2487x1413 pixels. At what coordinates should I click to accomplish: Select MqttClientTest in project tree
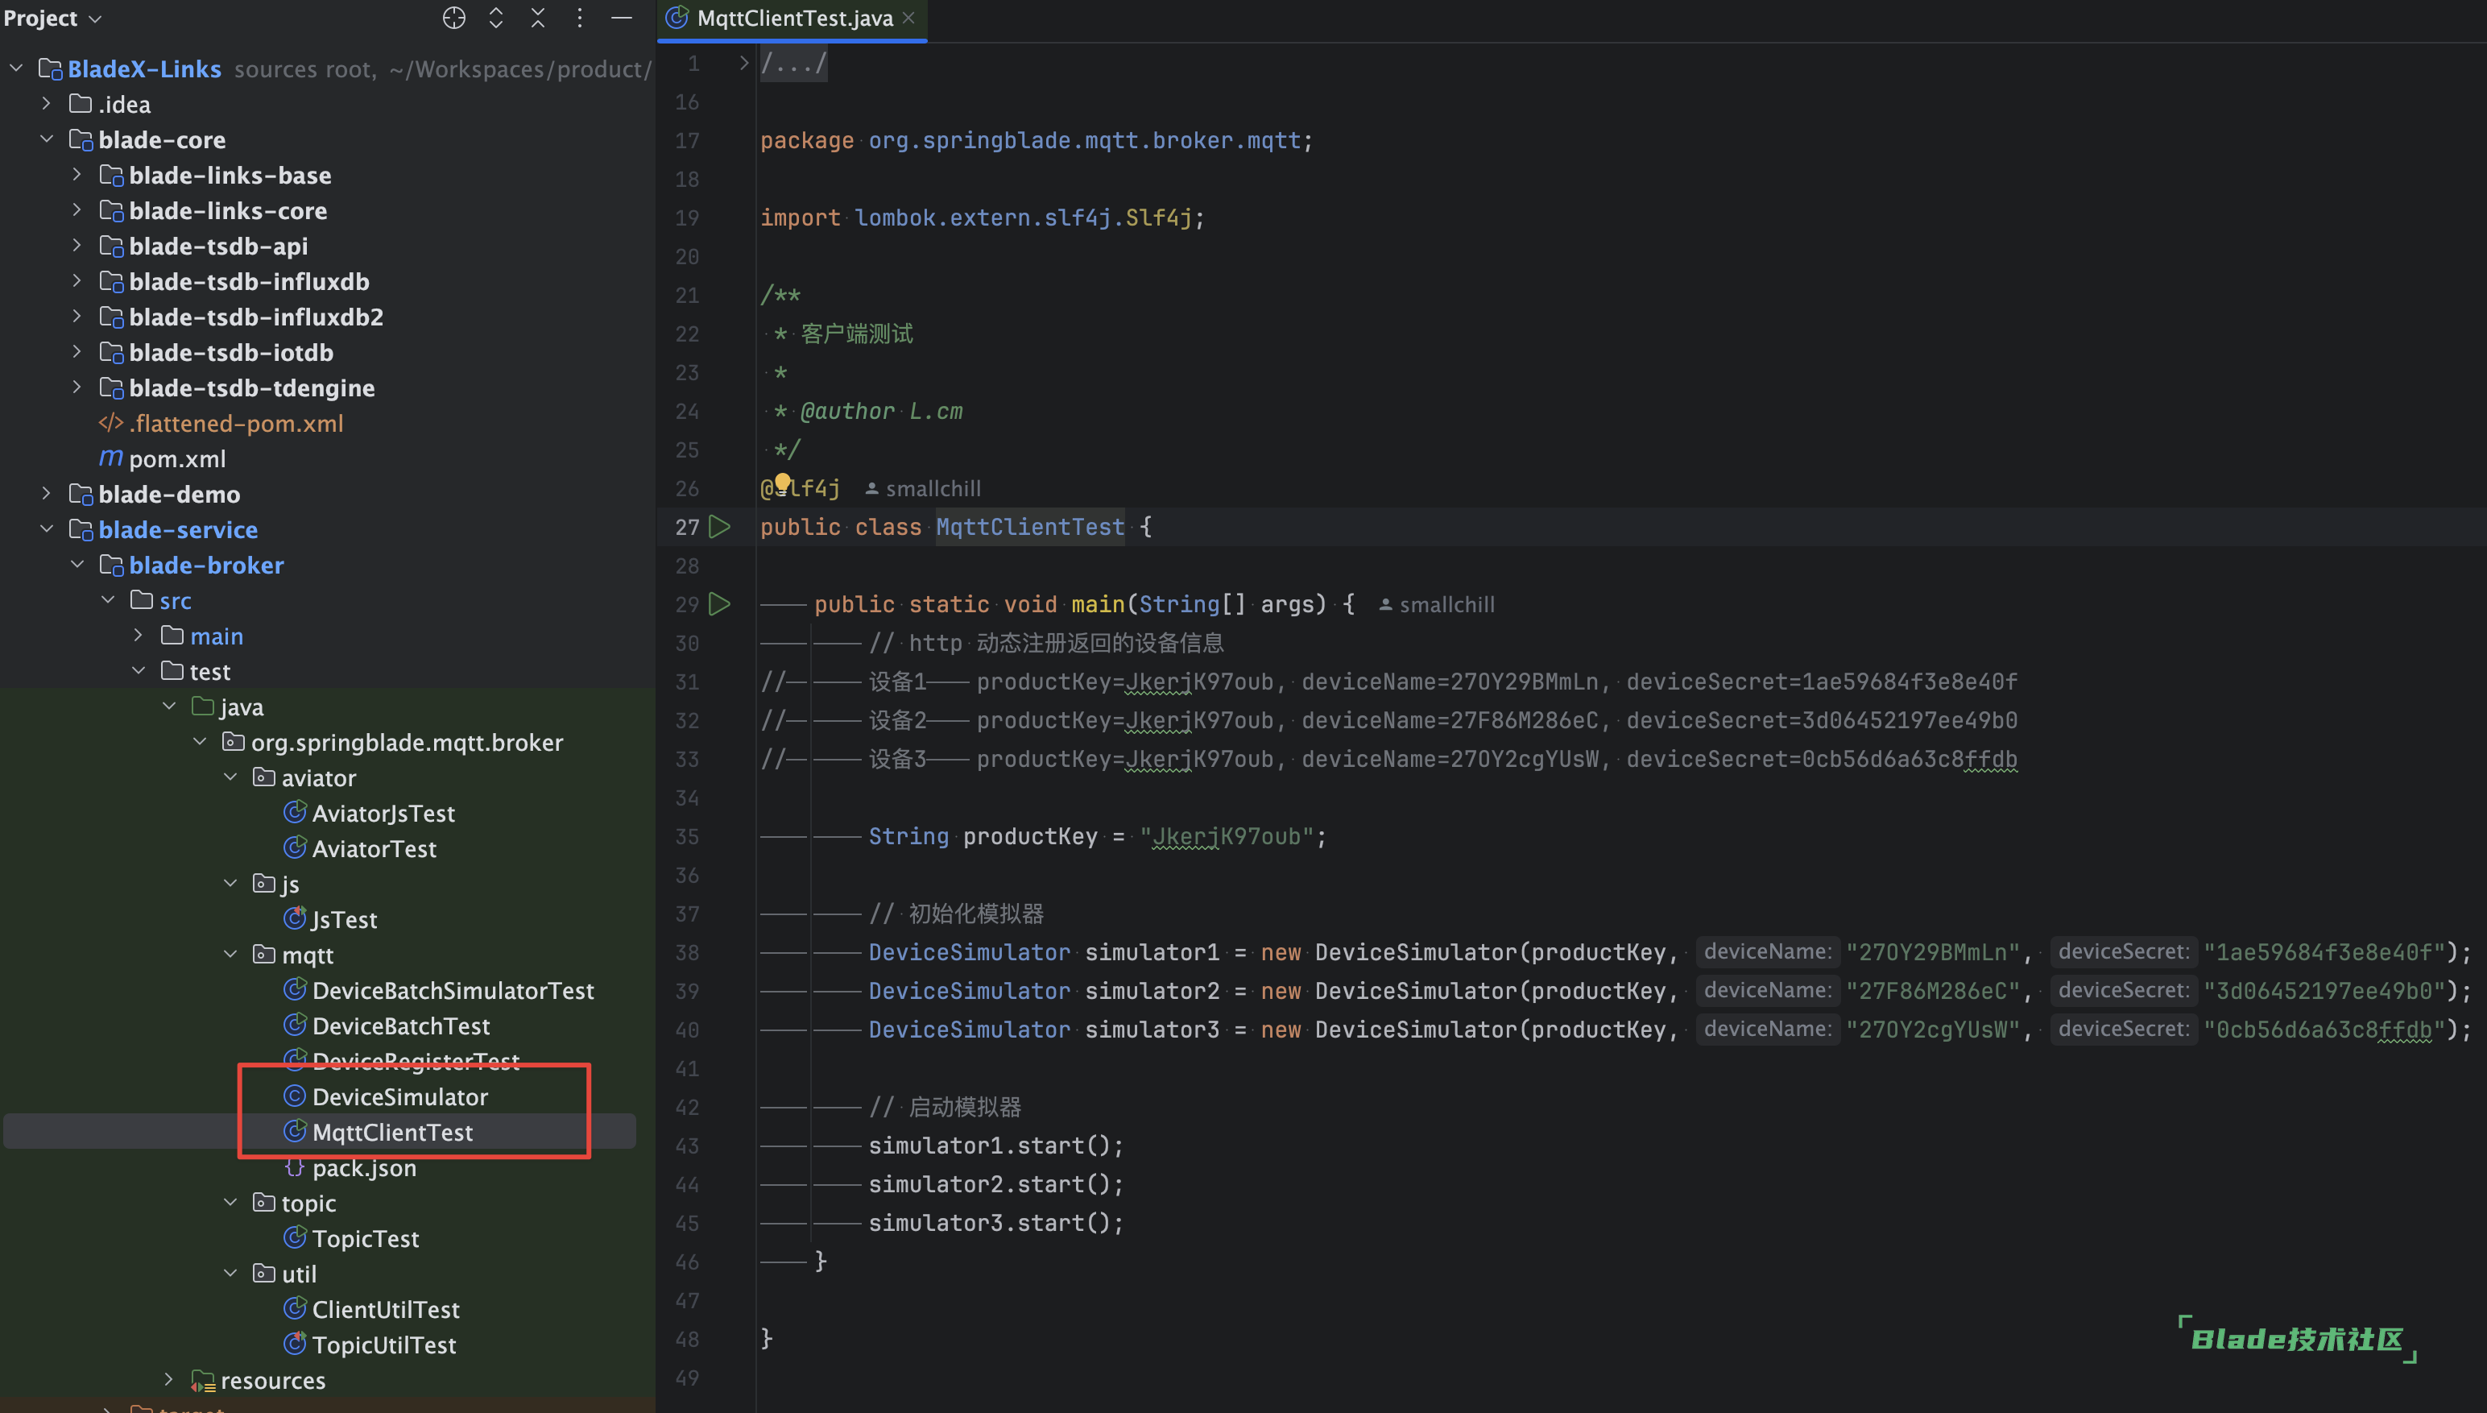pos(379,1132)
